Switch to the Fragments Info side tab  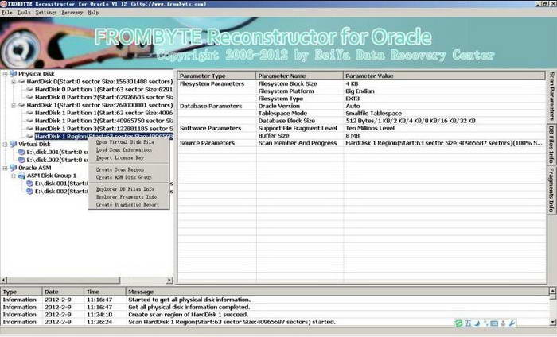tap(551, 190)
